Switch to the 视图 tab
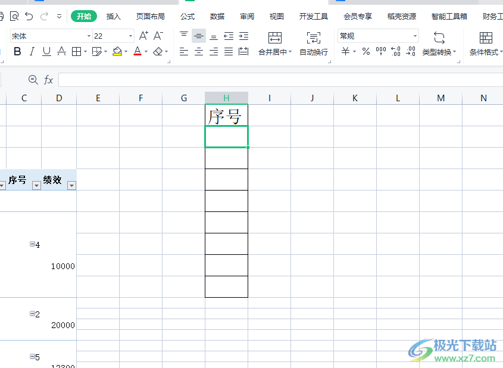The image size is (503, 368). click(277, 16)
